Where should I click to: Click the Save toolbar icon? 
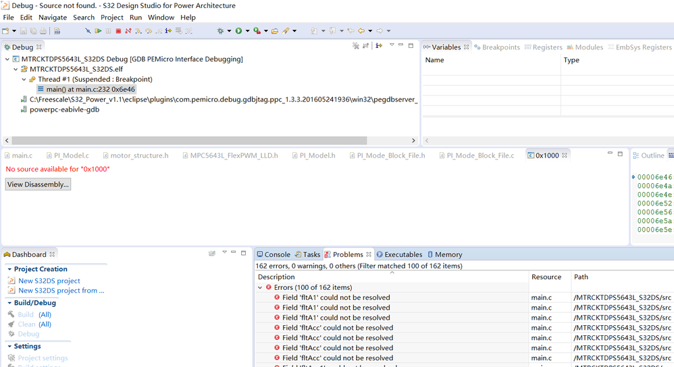[23, 31]
